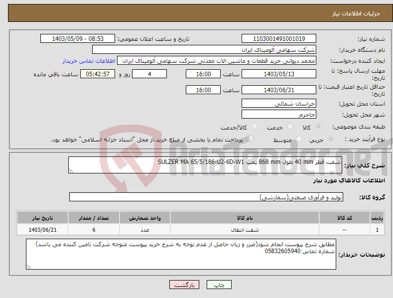
Task: Click the شرح کلی نیاز label
Action: (365, 165)
